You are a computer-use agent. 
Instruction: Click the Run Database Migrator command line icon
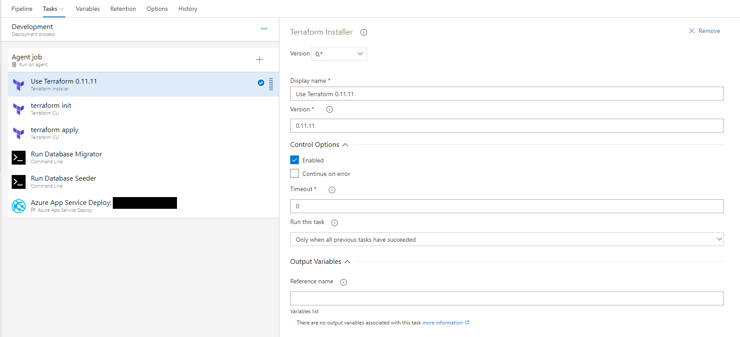click(x=19, y=158)
